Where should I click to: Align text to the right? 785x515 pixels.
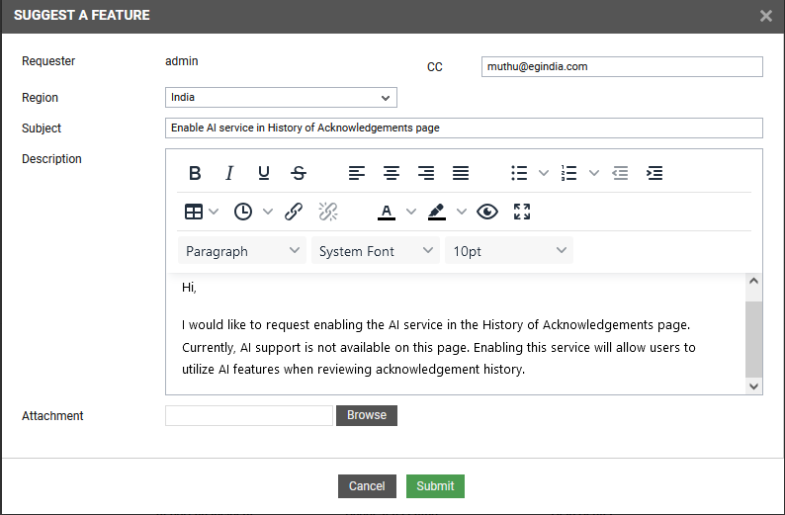coord(426,173)
